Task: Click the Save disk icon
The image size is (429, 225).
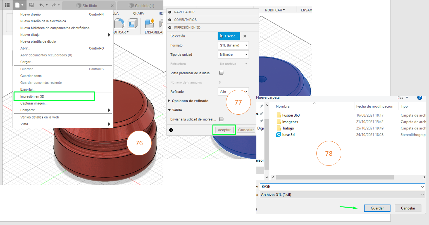Action: (32, 5)
